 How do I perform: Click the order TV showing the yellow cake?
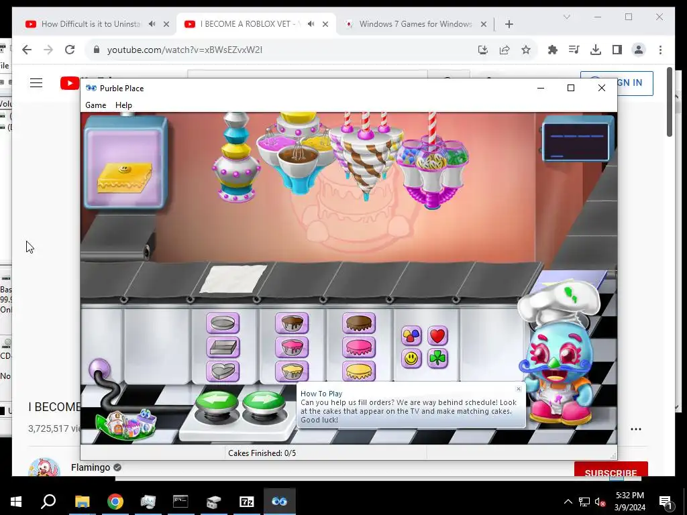(x=125, y=163)
